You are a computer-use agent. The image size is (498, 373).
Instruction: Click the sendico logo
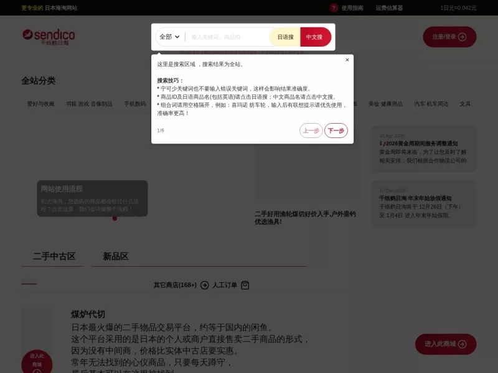(49, 37)
